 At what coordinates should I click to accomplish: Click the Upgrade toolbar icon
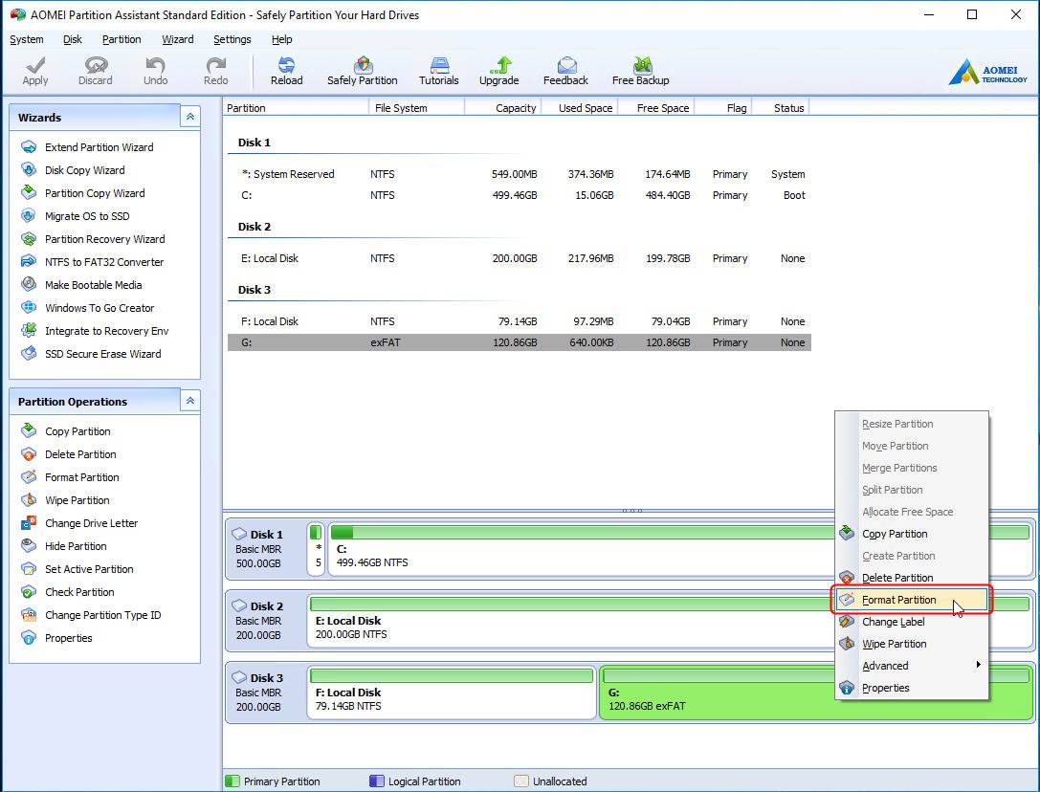[x=498, y=71]
